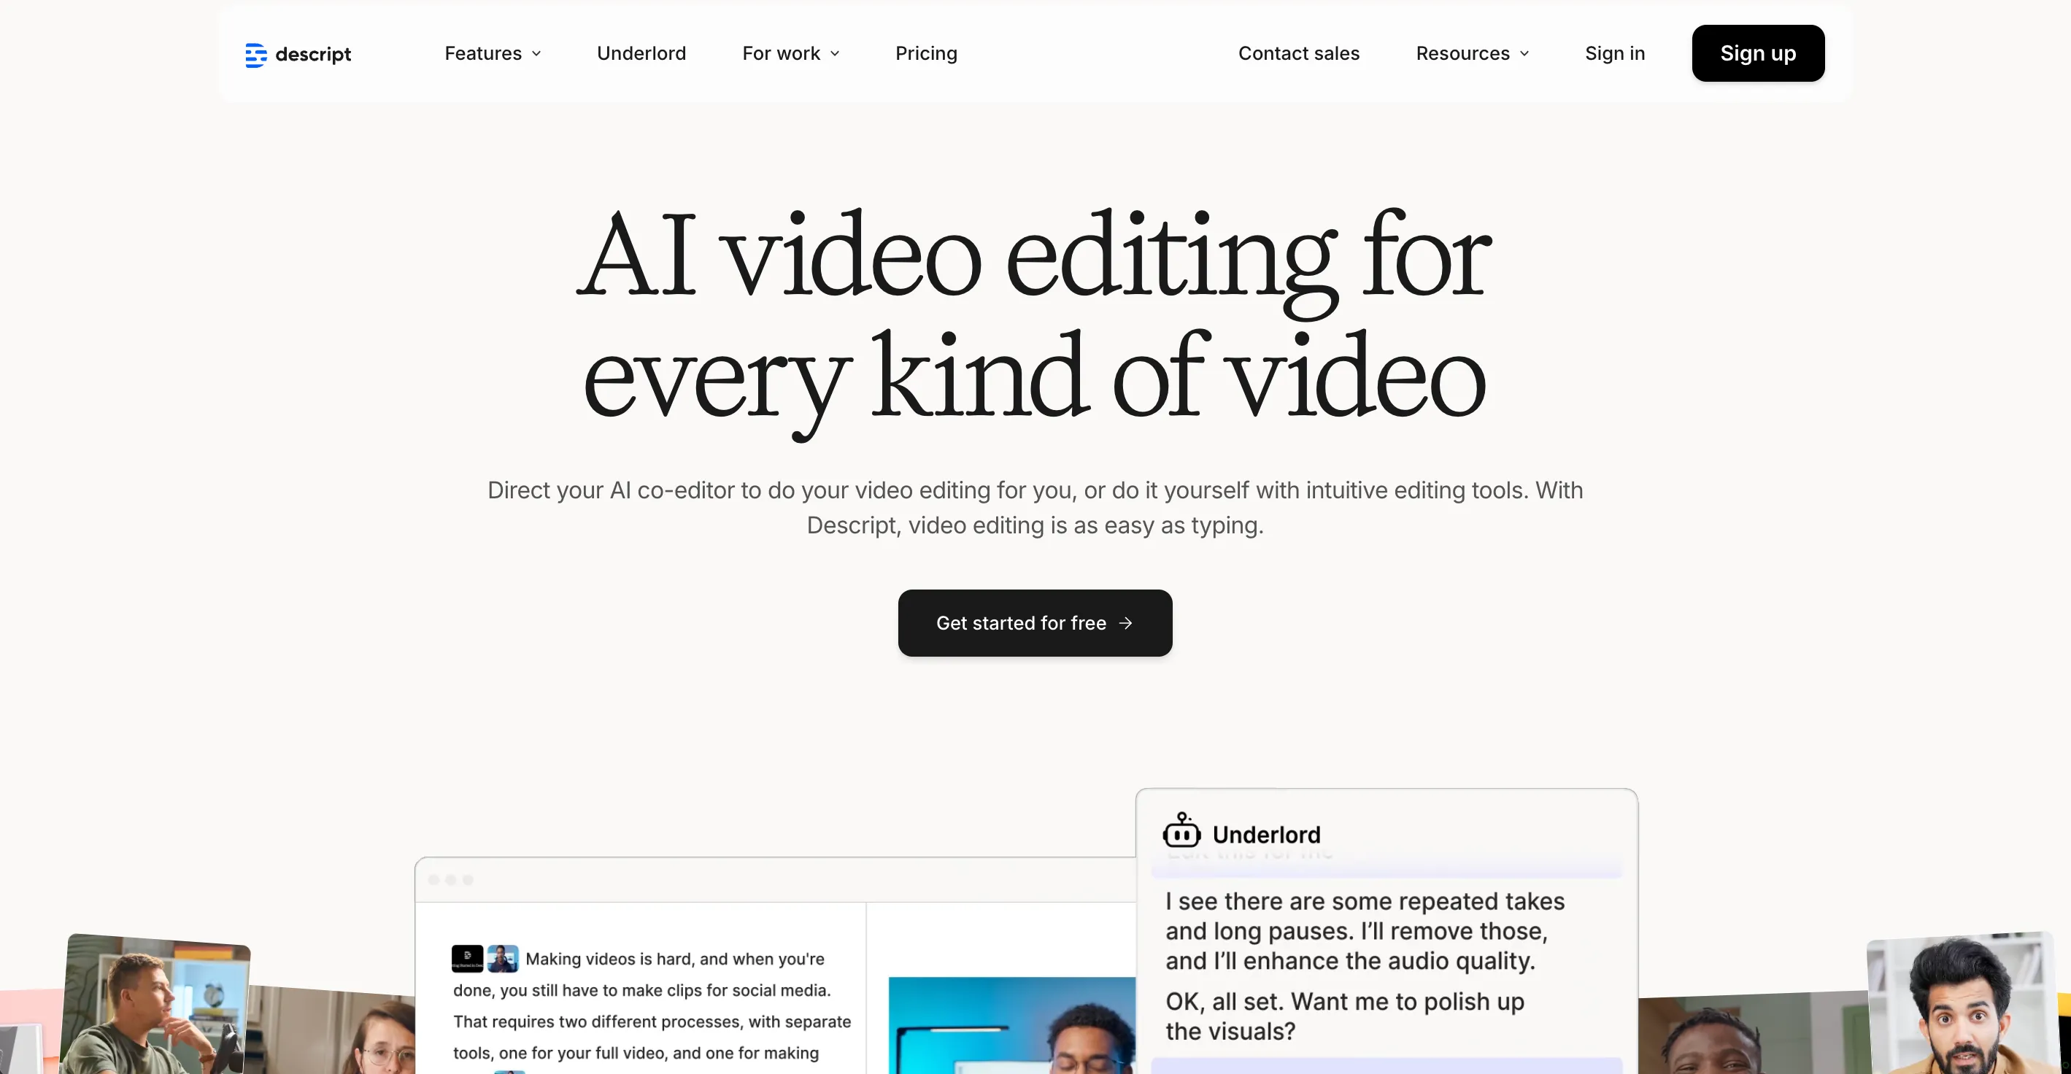Image resolution: width=2071 pixels, height=1074 pixels.
Task: Open the Resources dropdown chevron
Action: pos(1524,54)
